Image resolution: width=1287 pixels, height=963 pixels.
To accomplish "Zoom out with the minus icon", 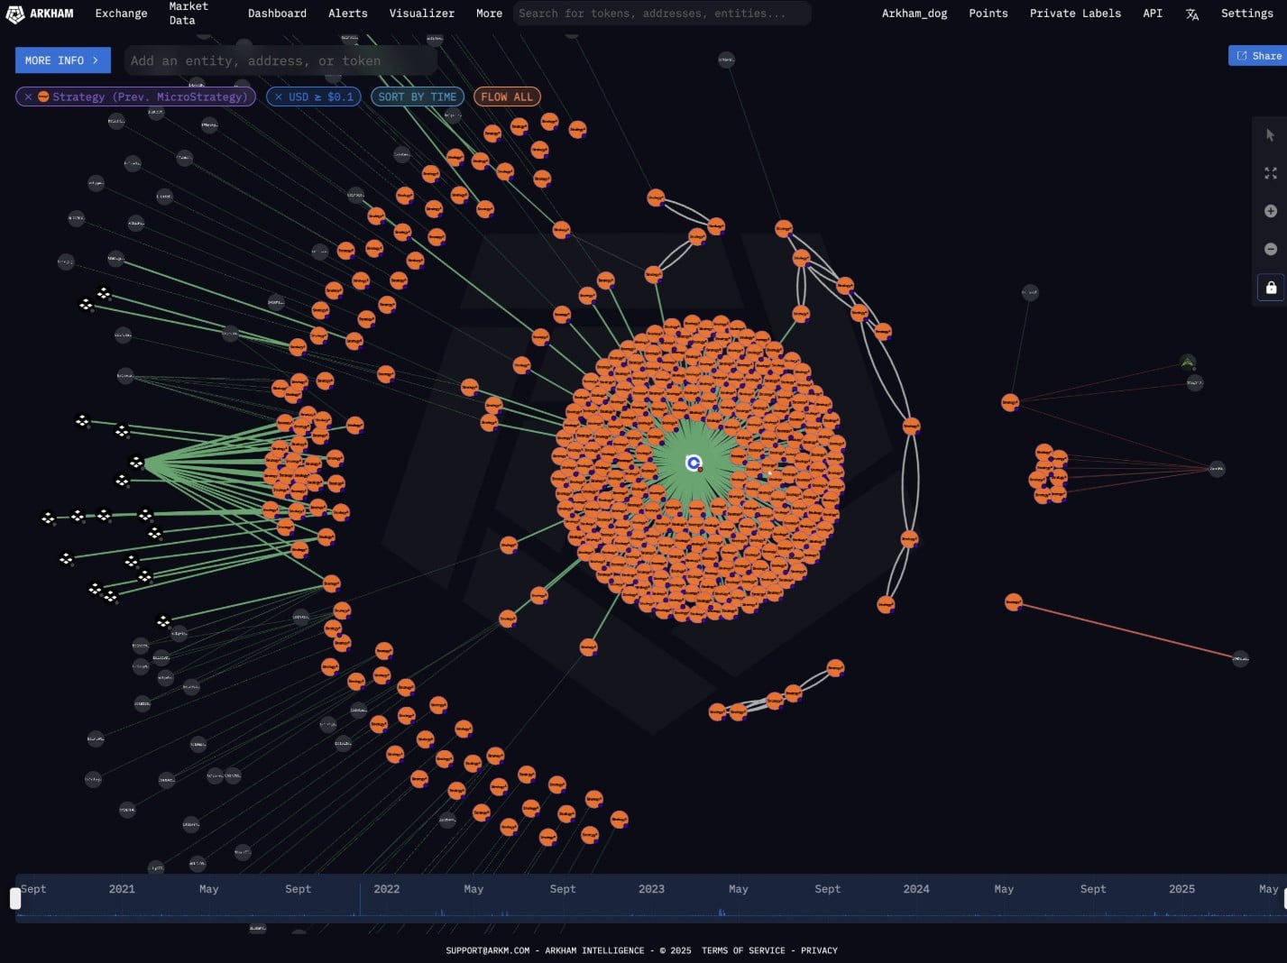I will (1271, 249).
